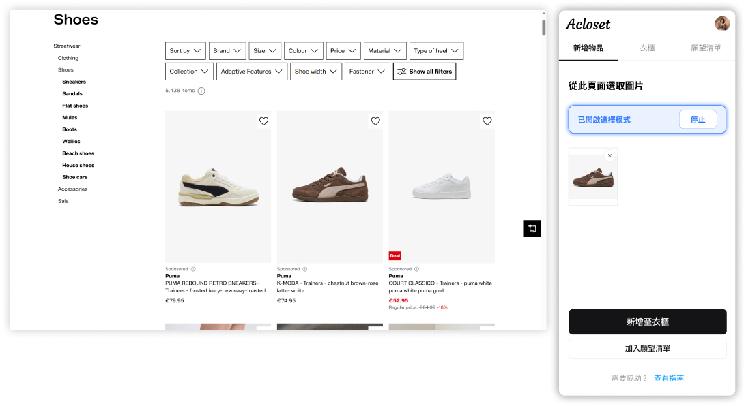Click sponsored info icon under Rebound Retro

[x=193, y=269]
